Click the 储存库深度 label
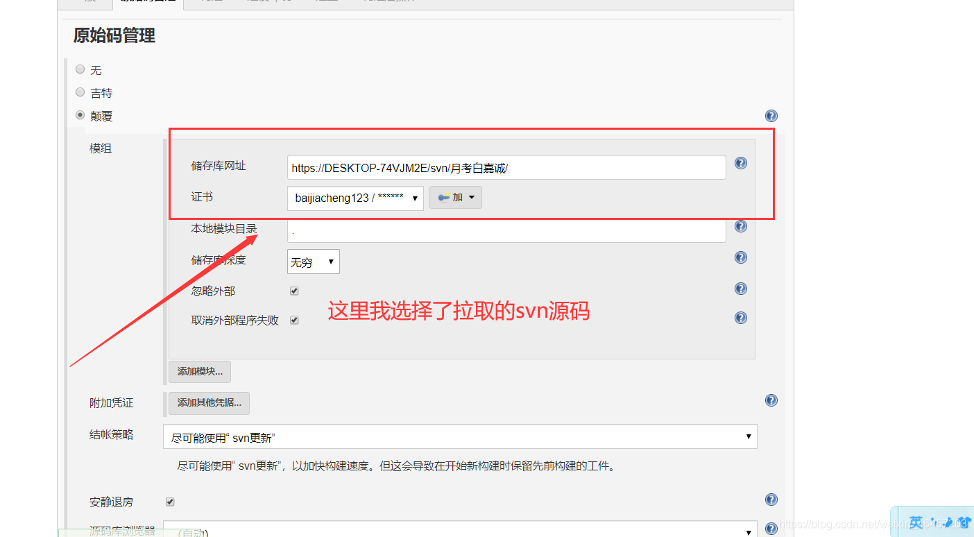974x537 pixels. (219, 259)
